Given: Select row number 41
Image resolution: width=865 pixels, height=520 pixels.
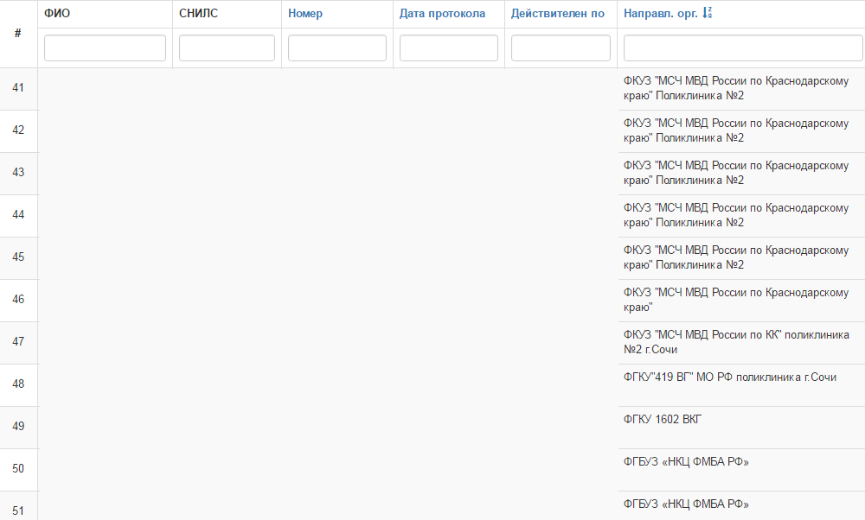Looking at the screenshot, I should click(18, 88).
